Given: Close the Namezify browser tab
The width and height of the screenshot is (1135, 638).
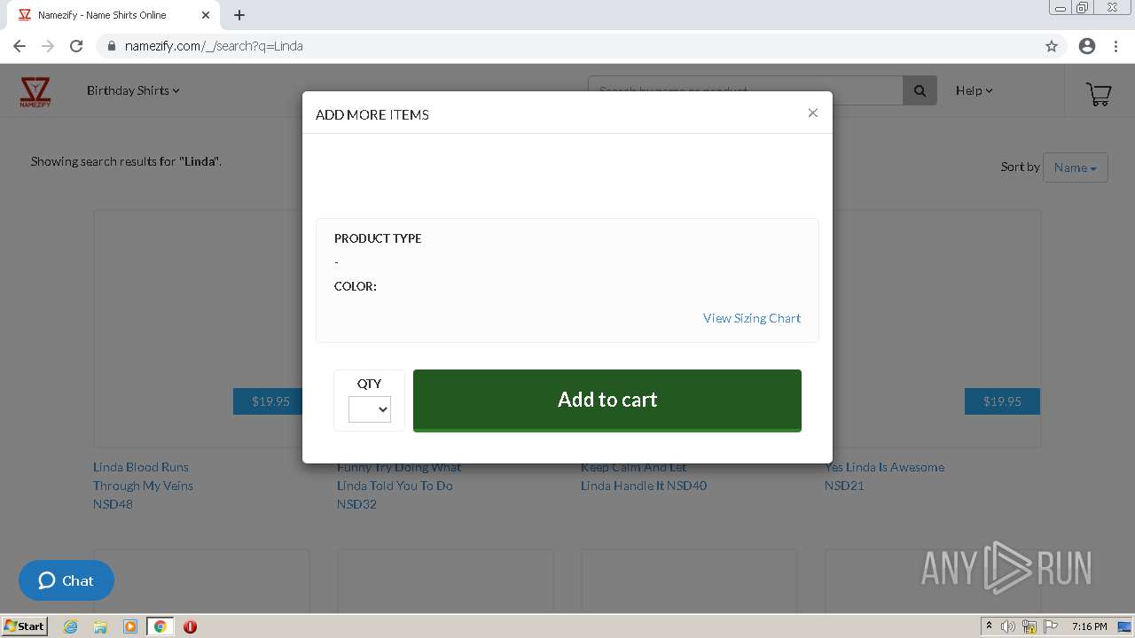Looking at the screenshot, I should coord(206,15).
